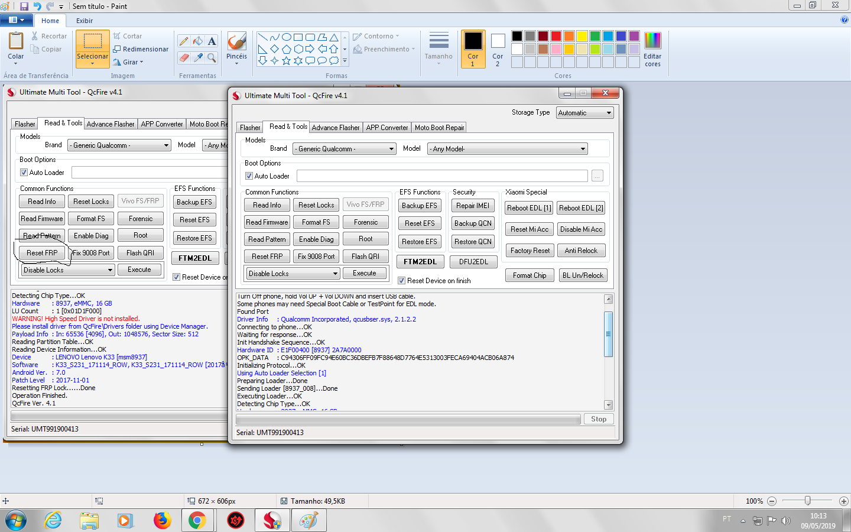851x532 pixels.
Task: Open Internet Explorer from the taskbar
Action: (x=53, y=520)
